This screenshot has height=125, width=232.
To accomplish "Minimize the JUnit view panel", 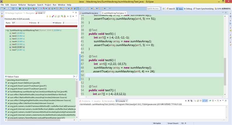I will pyautogui.click(x=73, y=13).
